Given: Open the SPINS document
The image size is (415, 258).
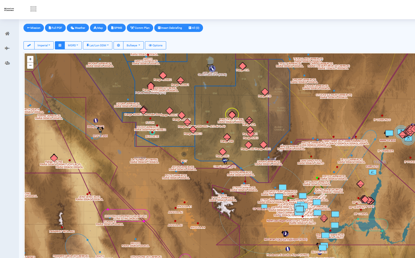Looking at the screenshot, I should tap(117, 28).
